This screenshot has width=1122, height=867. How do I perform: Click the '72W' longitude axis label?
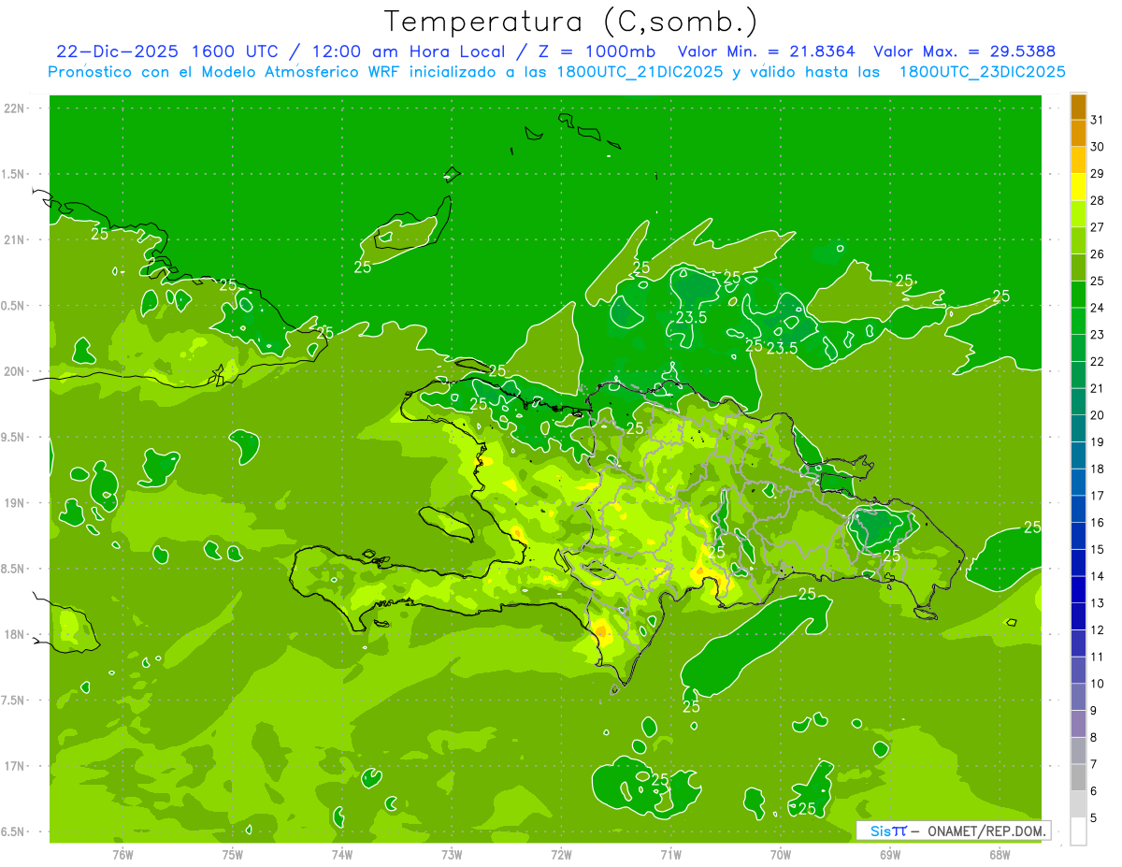[561, 854]
